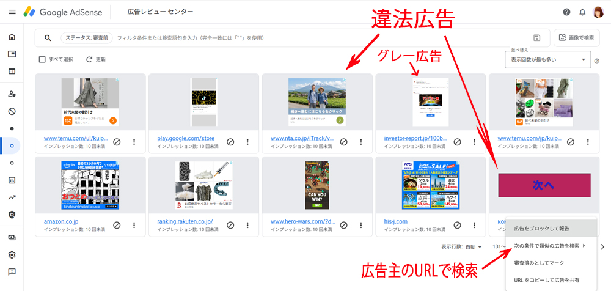The height and width of the screenshot is (291, 611).
Task: Open more options for his-j.com ad
Action: (x=475, y=225)
